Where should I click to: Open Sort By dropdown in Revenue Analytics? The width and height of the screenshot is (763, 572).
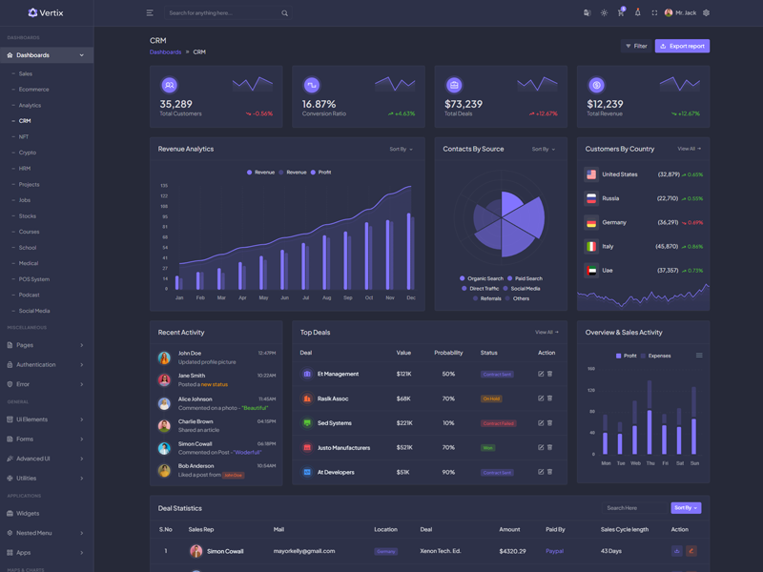[x=401, y=149]
